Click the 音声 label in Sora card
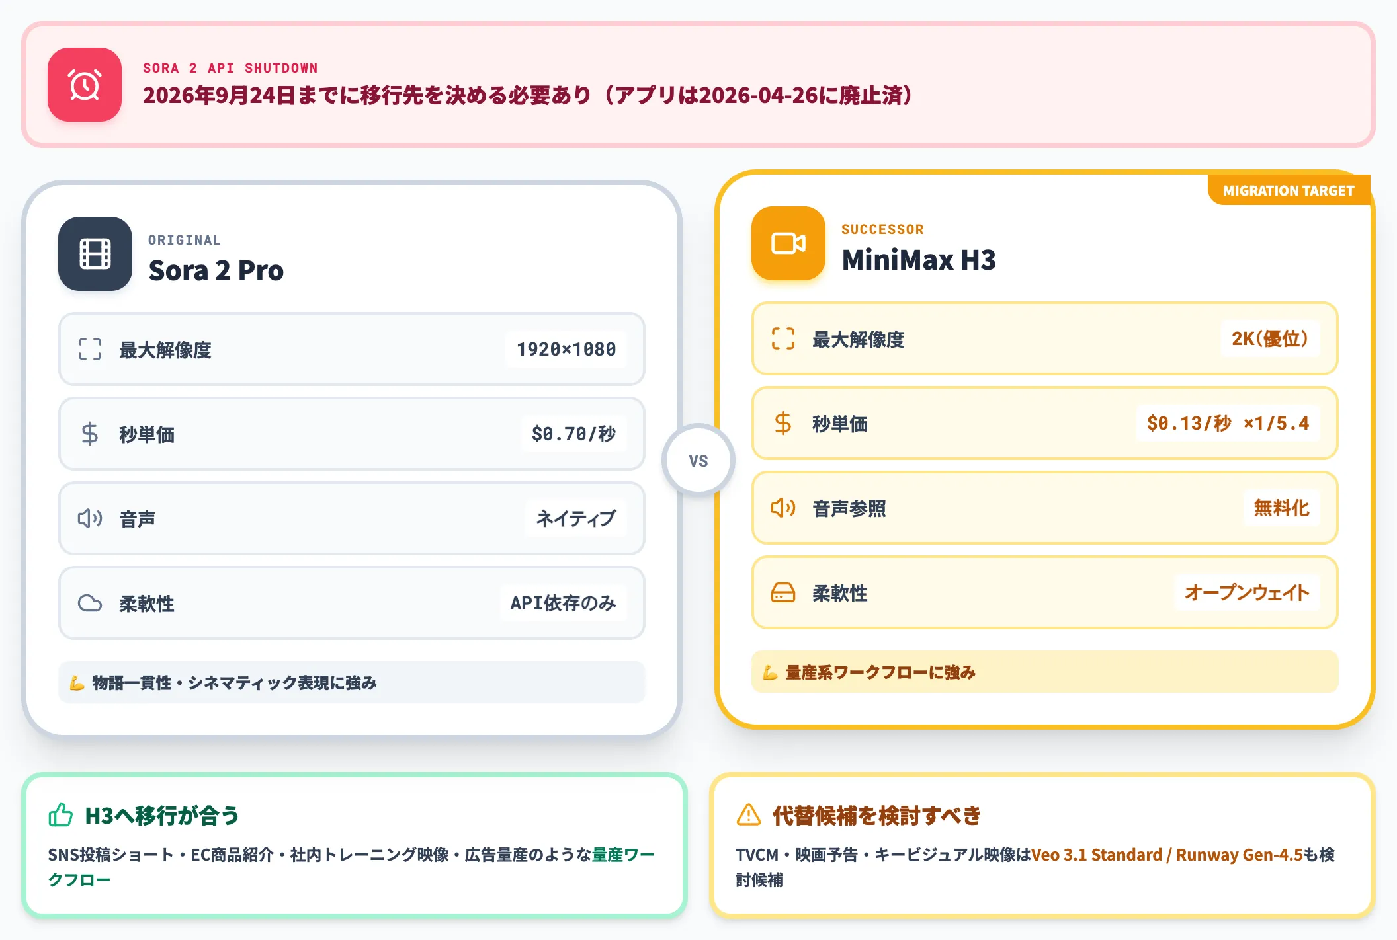1397x940 pixels. (x=138, y=519)
